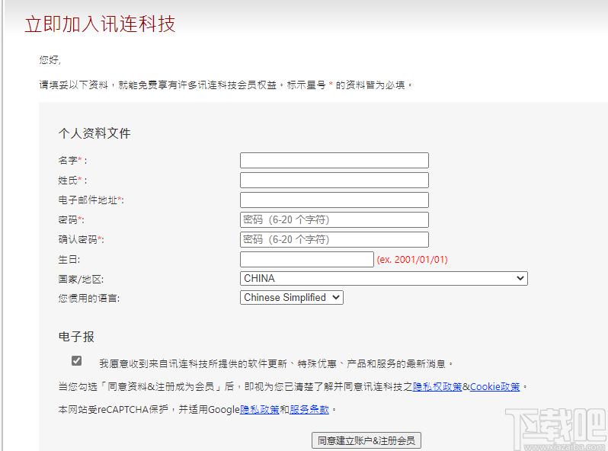608x451 pixels.
Task: Open the Cookie政策 link
Action: 494,387
